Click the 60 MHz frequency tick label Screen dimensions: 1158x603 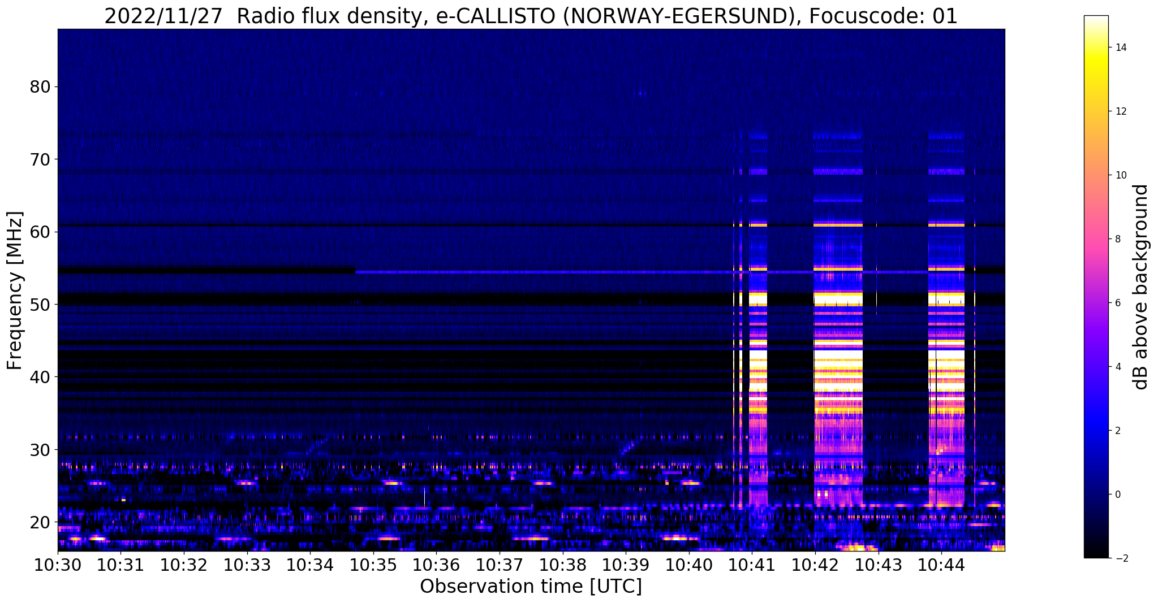tap(40, 232)
